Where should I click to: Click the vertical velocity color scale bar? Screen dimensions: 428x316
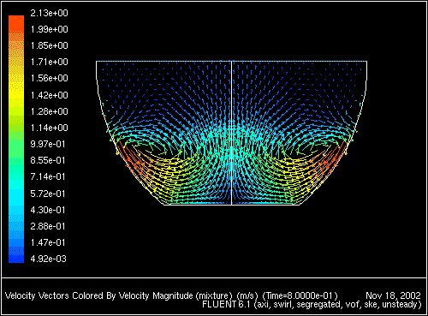pos(16,139)
